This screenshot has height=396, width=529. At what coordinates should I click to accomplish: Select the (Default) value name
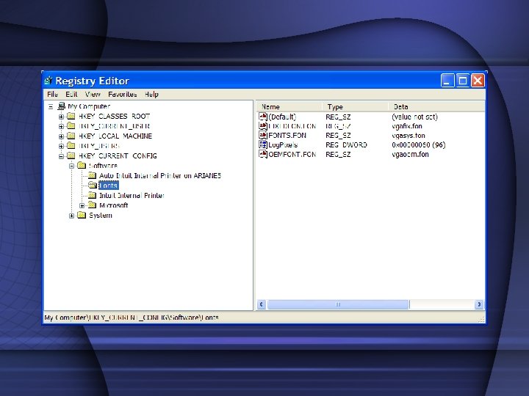pos(282,117)
